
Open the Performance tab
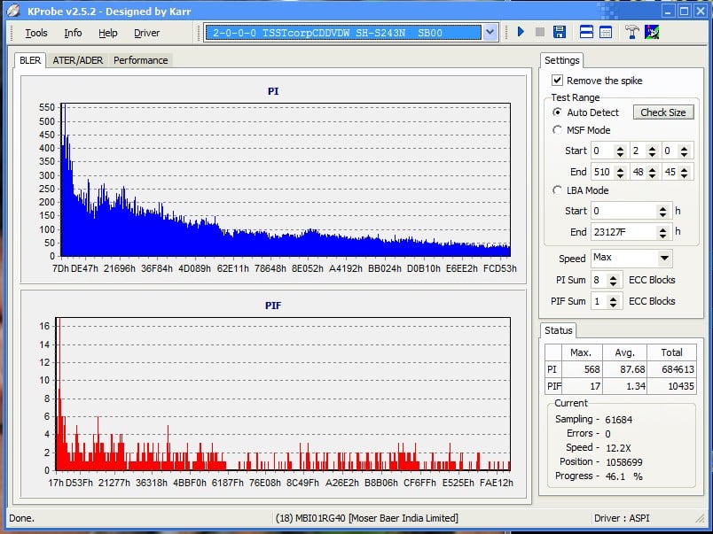(x=140, y=60)
